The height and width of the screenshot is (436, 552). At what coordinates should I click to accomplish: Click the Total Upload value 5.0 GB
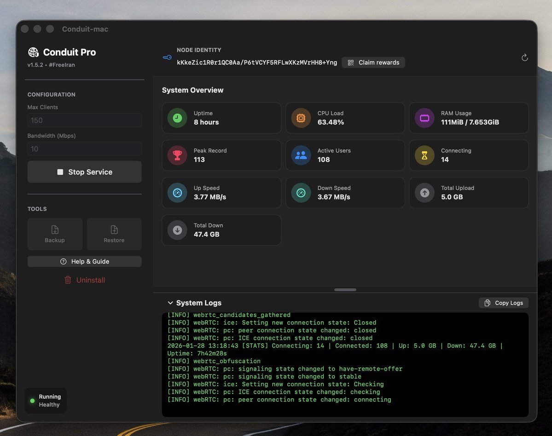[452, 197]
